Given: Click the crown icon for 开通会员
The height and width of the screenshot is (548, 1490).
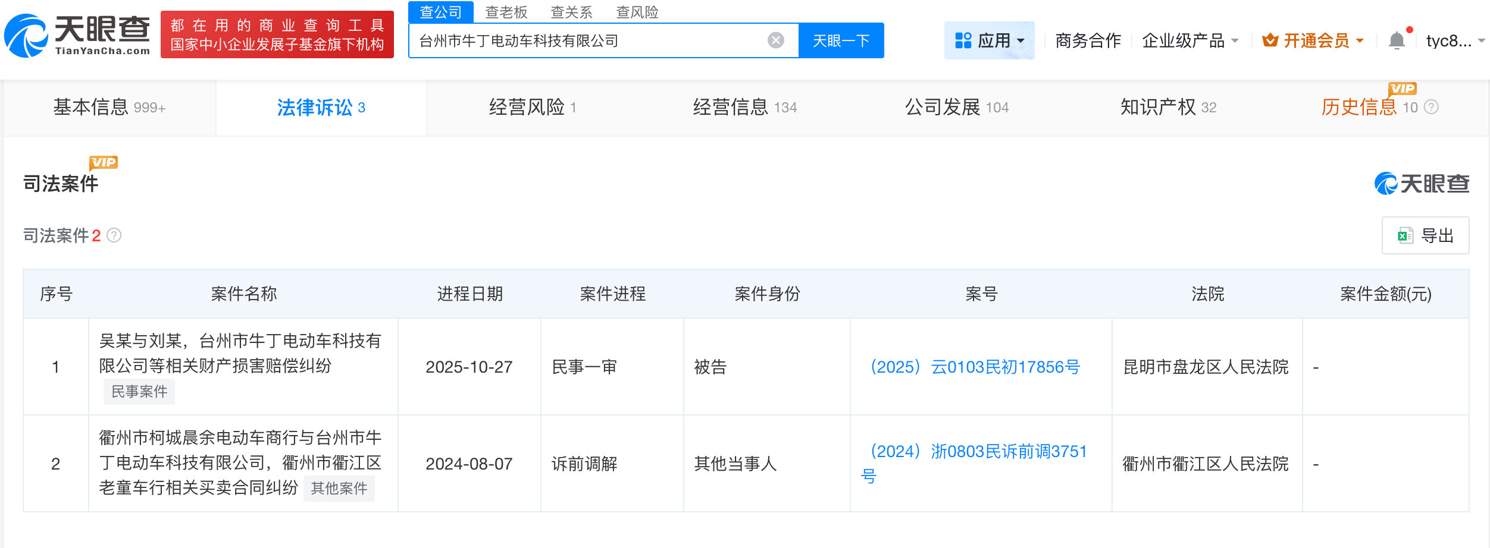Looking at the screenshot, I should tap(1270, 40).
